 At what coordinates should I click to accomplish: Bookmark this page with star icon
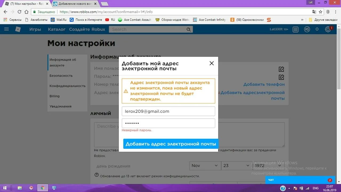[320, 12]
